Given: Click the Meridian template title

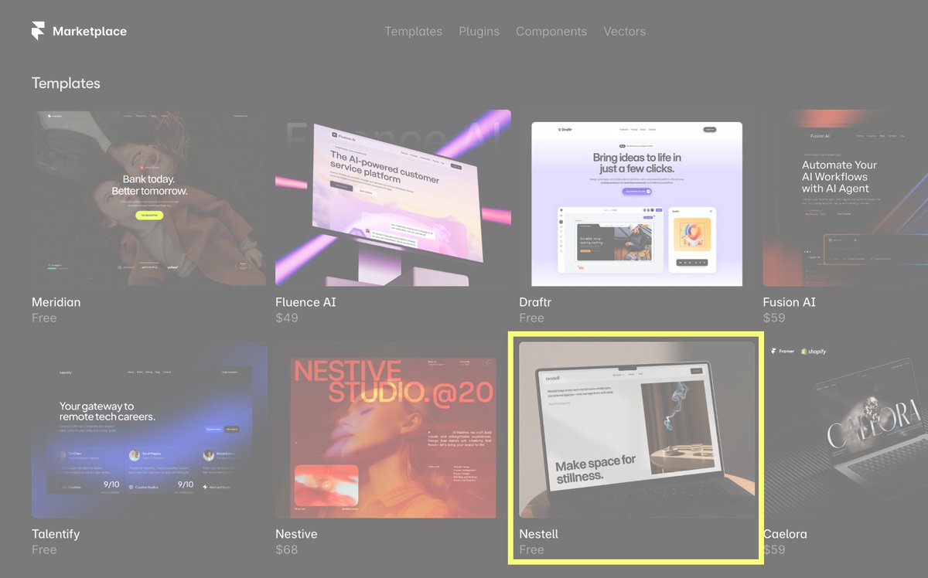Looking at the screenshot, I should click(x=56, y=302).
